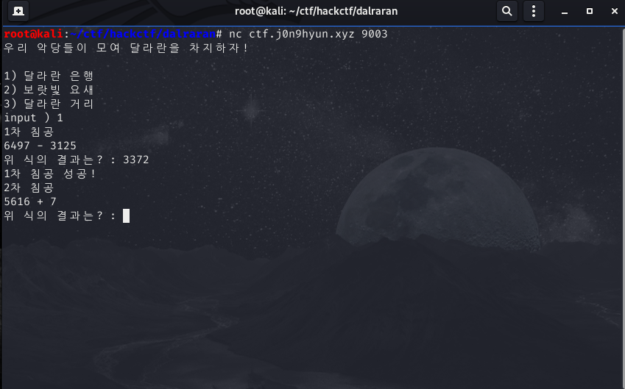The image size is (625, 389).
Task: Minimize the terminal window
Action: point(565,12)
